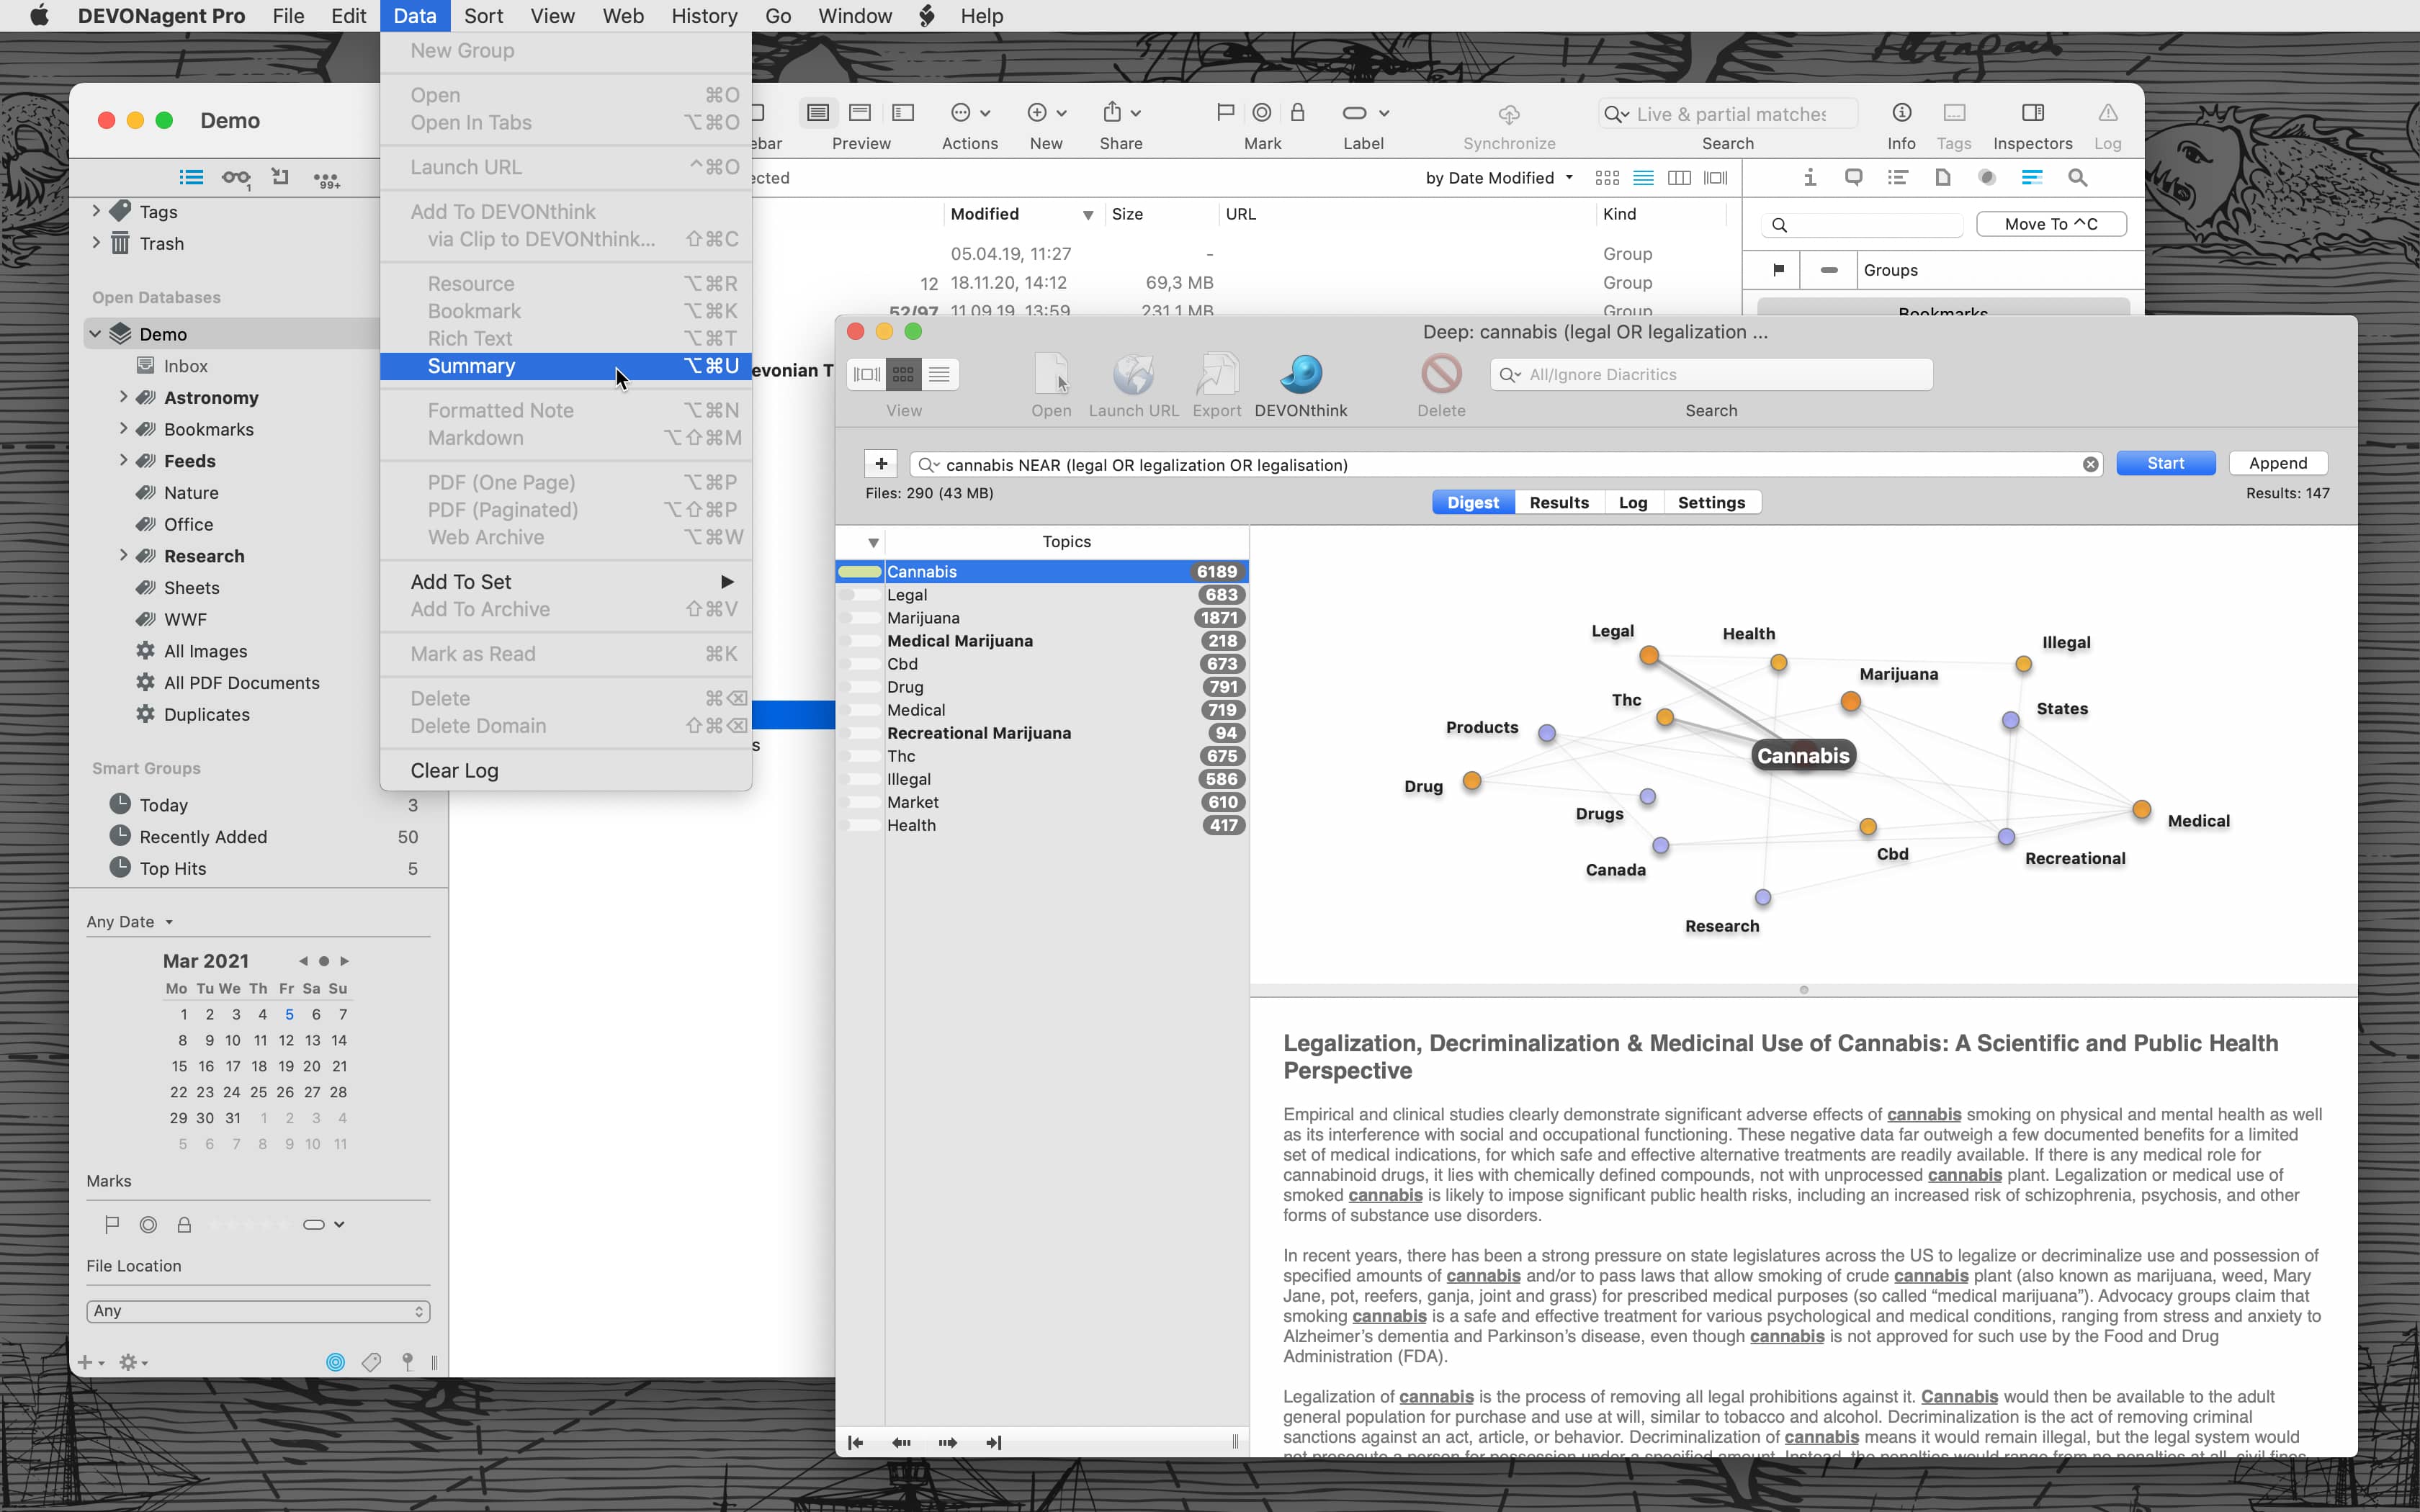Click the All/Ignore Diacritics search field
The image size is (2420, 1512).
pyautogui.click(x=1711, y=374)
